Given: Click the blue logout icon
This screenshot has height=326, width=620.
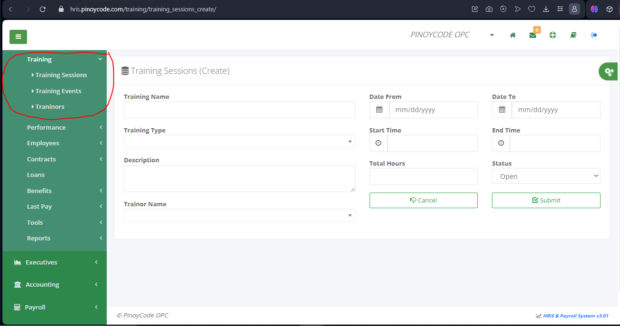Looking at the screenshot, I should [x=594, y=35].
